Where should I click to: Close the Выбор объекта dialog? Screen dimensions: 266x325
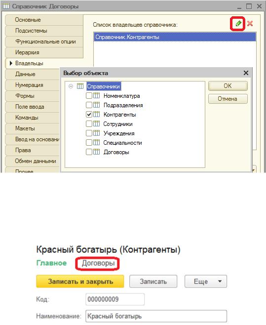(246, 73)
